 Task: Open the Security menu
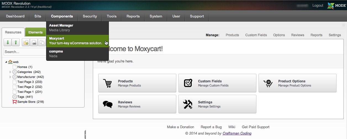(x=90, y=16)
